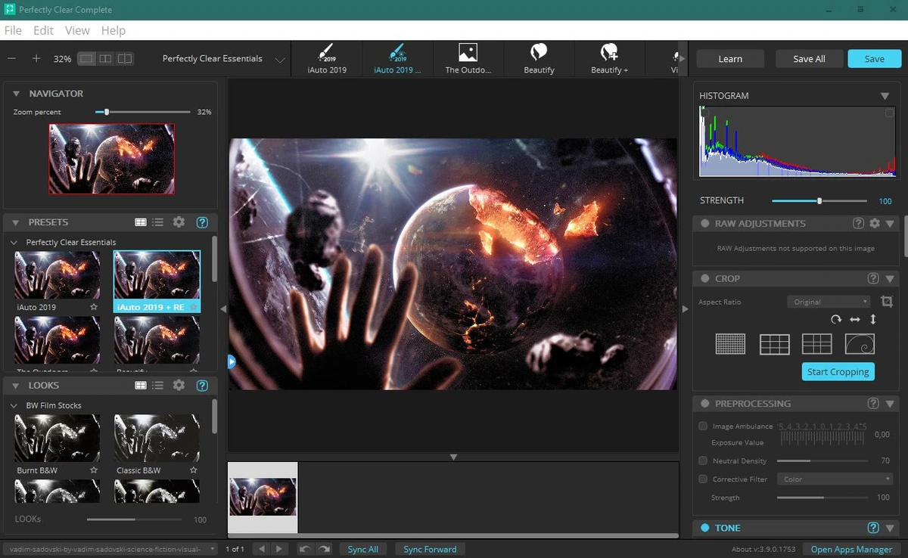The image size is (908, 558).
Task: Switch Presets panel to grid view
Action: tap(141, 222)
